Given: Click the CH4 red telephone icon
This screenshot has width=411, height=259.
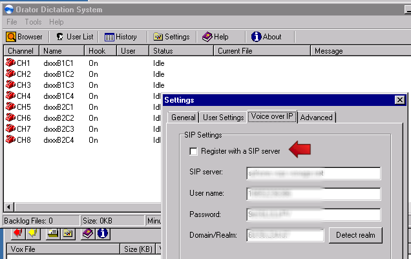Looking at the screenshot, I should (10, 96).
